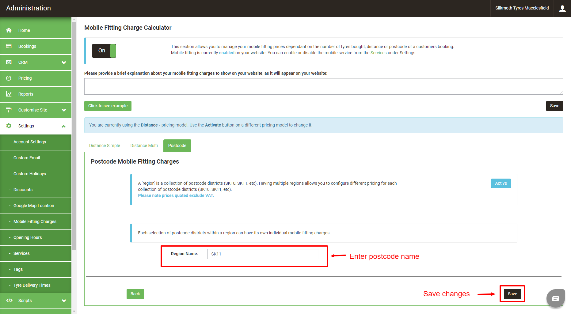Click the Customise Site paint roller icon
Viewport: 571px width, 314px height.
pyautogui.click(x=9, y=110)
